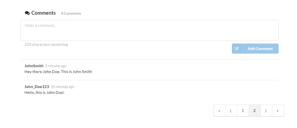Open the JohnSmith user profile name
Image resolution: width=297 pixels, height=128 pixels.
[x=34, y=66]
